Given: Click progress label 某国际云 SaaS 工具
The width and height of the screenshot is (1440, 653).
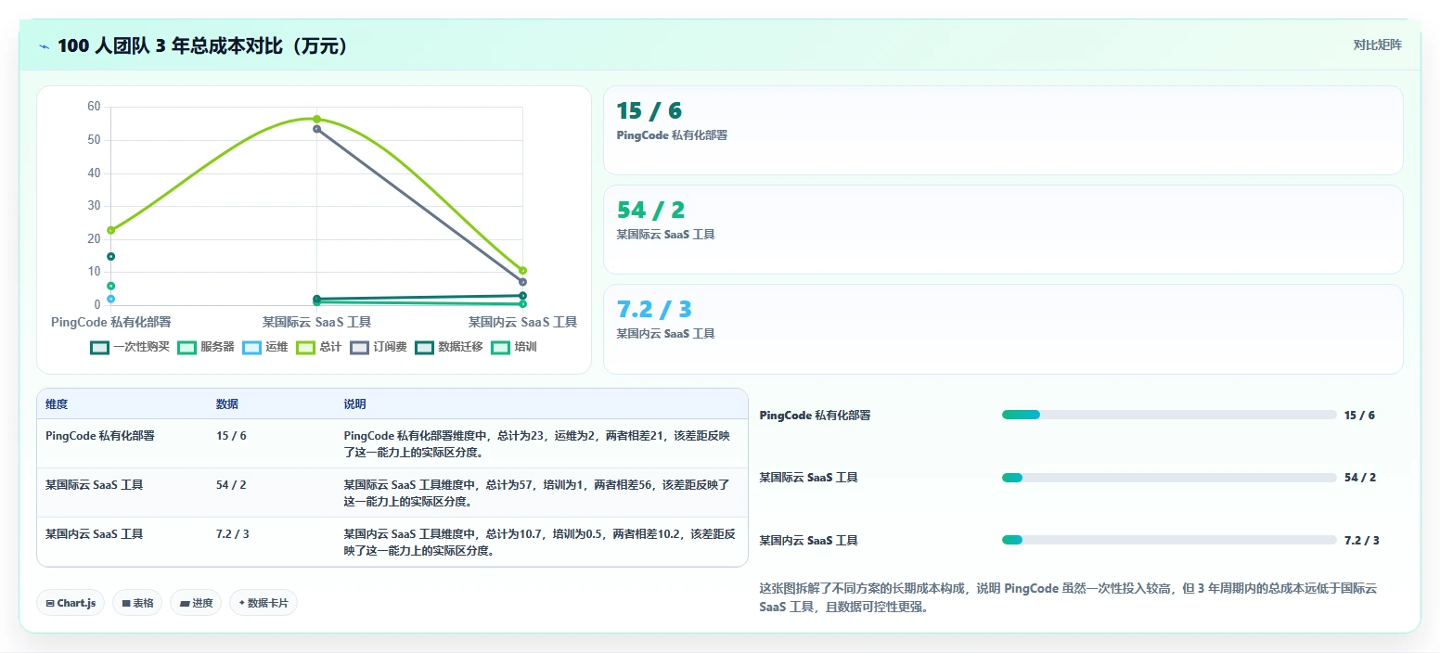Looking at the screenshot, I should [808, 478].
